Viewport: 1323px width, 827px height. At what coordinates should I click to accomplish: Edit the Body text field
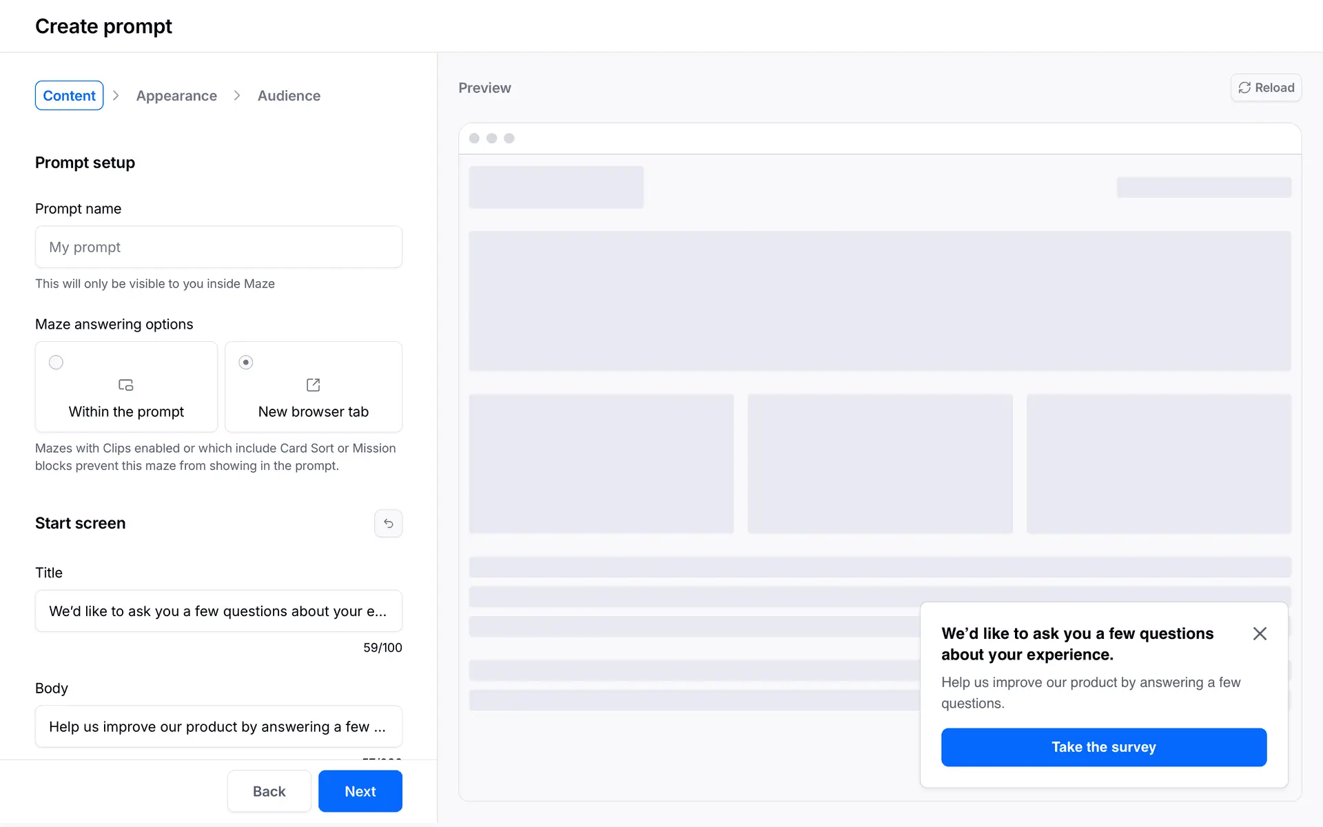click(x=218, y=726)
